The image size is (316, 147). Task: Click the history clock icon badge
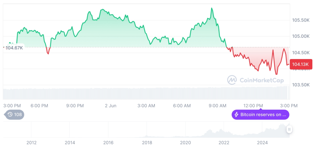click(10, 114)
